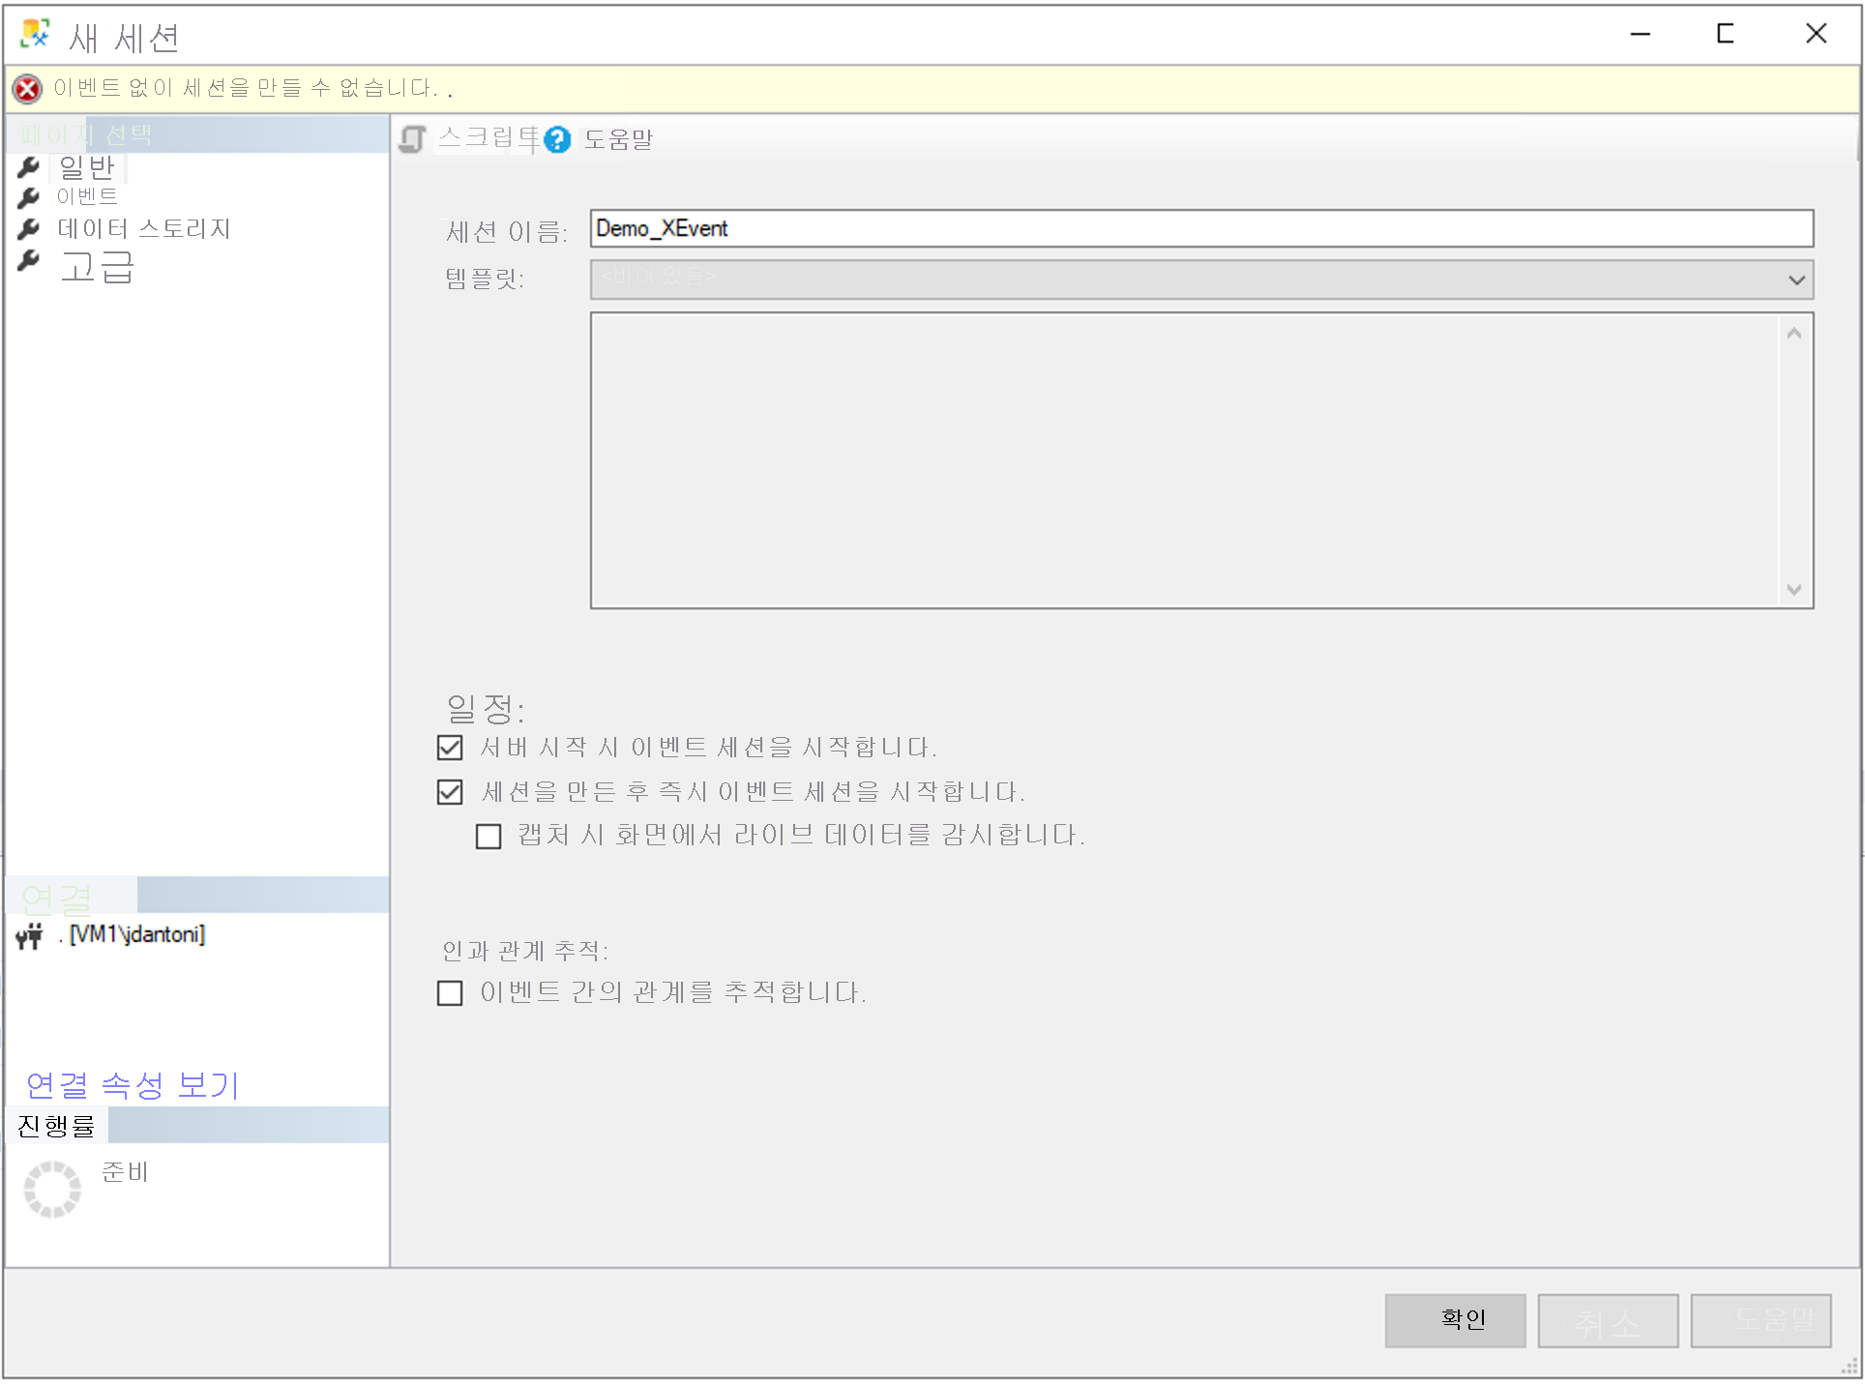Open the 이벤트 page
Image resolution: width=1865 pixels, height=1385 pixels.
87,196
